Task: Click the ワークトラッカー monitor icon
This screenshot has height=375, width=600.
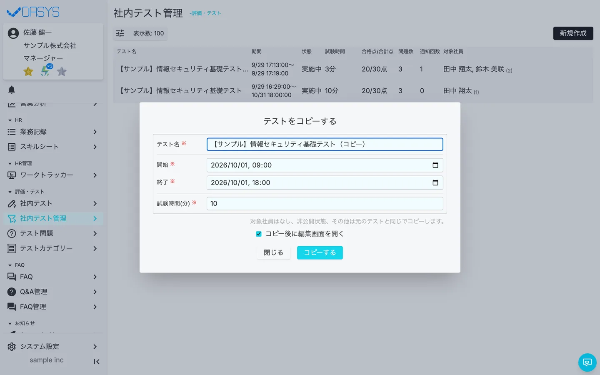Action: click(12, 175)
